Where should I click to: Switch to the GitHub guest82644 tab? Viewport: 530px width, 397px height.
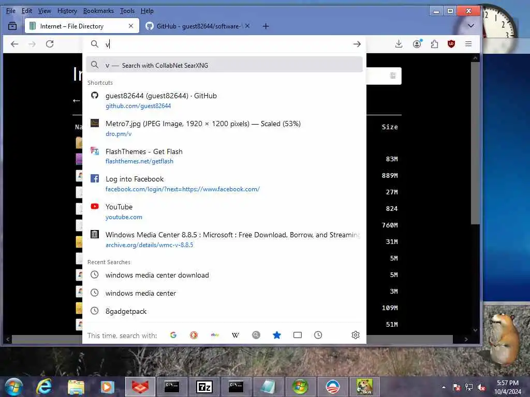(198, 26)
